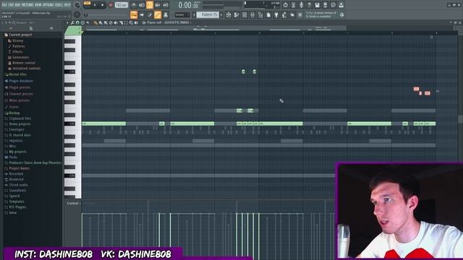Select next pattern with right arrow
Screen dimensions: 463x260
click(221, 14)
